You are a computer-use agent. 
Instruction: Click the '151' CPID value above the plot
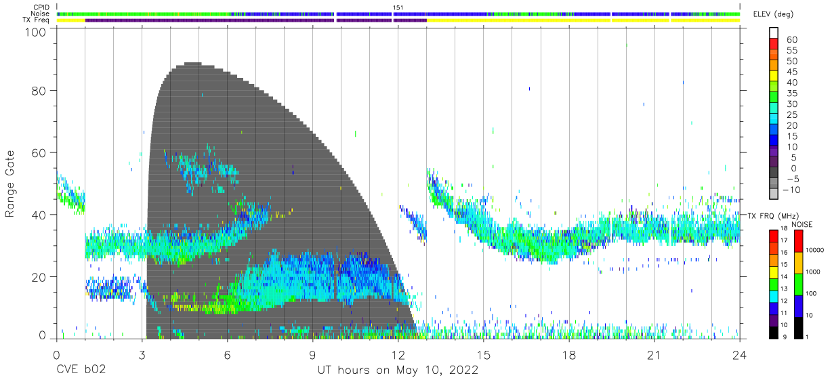398,7
